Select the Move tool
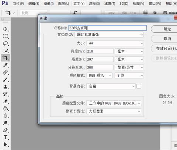Image resolution: width=177 pixels, height=150 pixels. (5, 29)
